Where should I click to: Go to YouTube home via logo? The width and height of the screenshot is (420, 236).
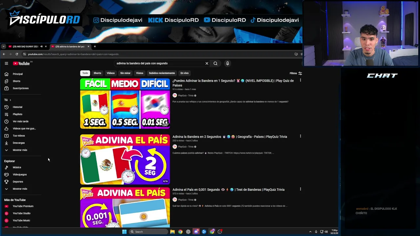(21, 64)
